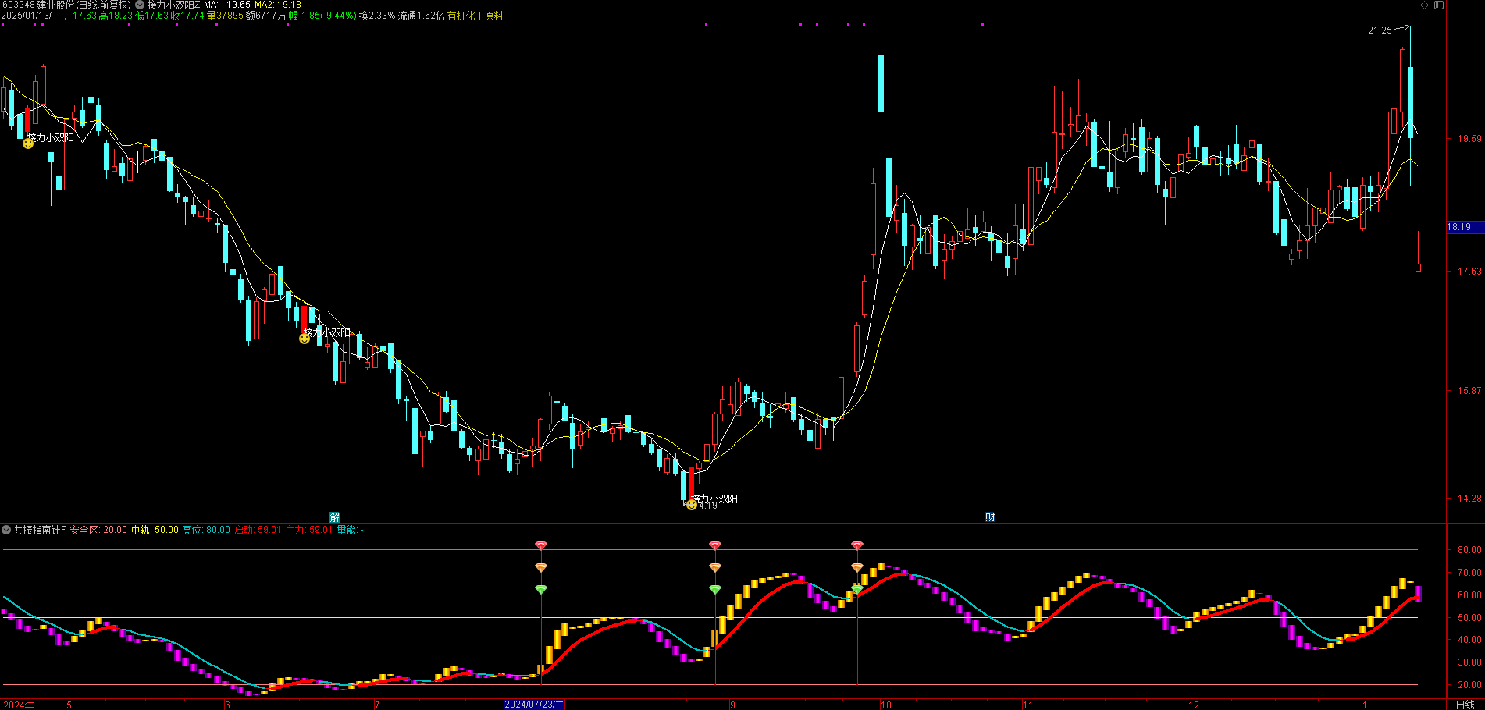1485x710 pixels.
Task: Click the 18.19 current price tag
Action: tap(1465, 227)
